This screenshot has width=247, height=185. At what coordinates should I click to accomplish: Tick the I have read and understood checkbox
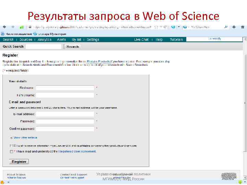point(11,151)
